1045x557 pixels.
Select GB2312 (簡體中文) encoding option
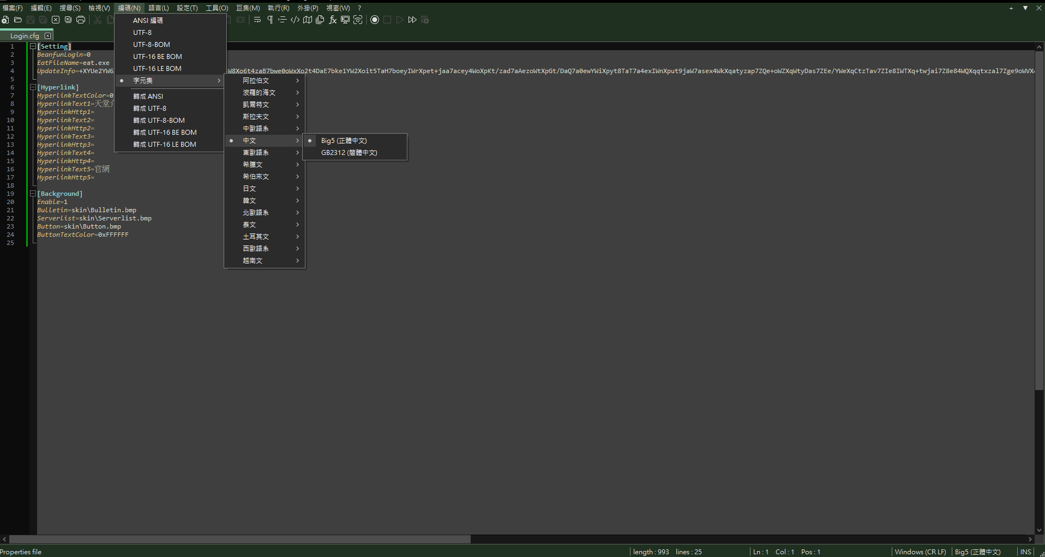pyautogui.click(x=355, y=153)
